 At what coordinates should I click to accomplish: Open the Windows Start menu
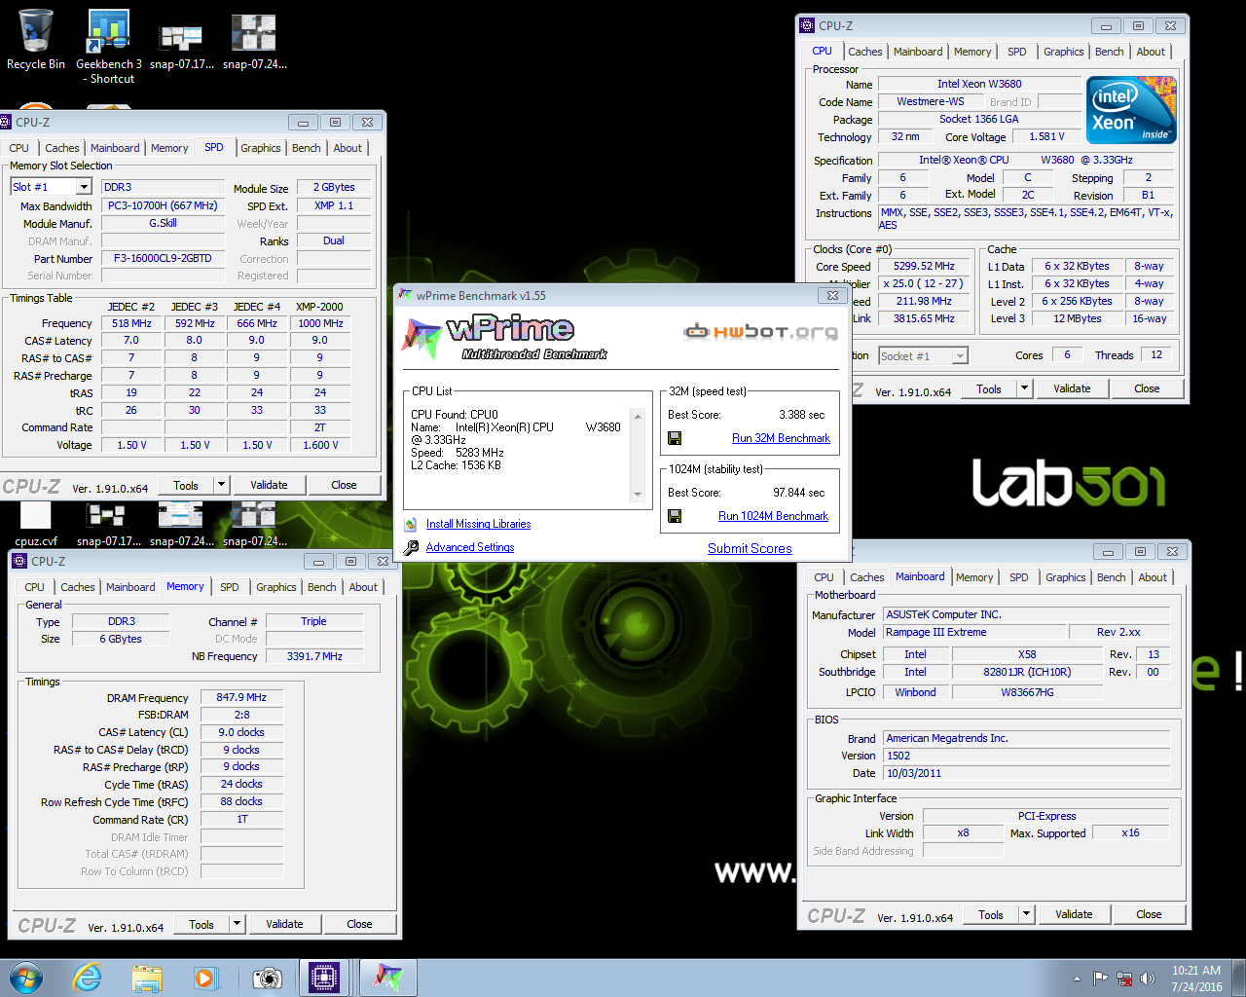(x=26, y=978)
